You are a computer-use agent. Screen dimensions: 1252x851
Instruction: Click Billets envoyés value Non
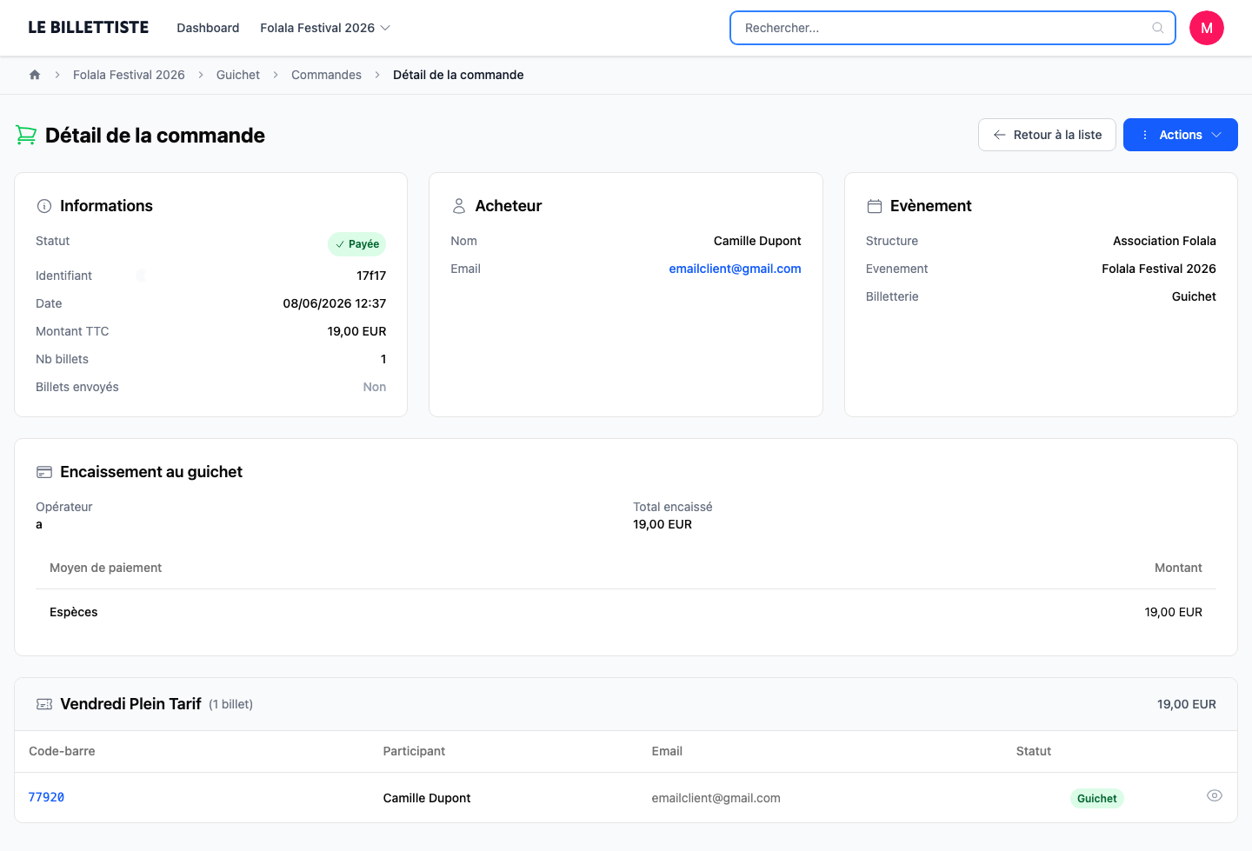pyautogui.click(x=375, y=387)
